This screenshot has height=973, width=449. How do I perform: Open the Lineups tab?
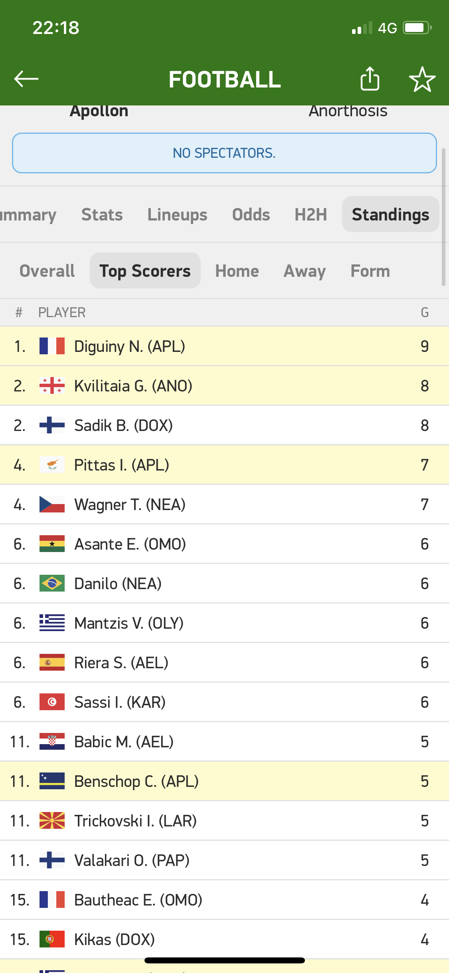(x=177, y=214)
